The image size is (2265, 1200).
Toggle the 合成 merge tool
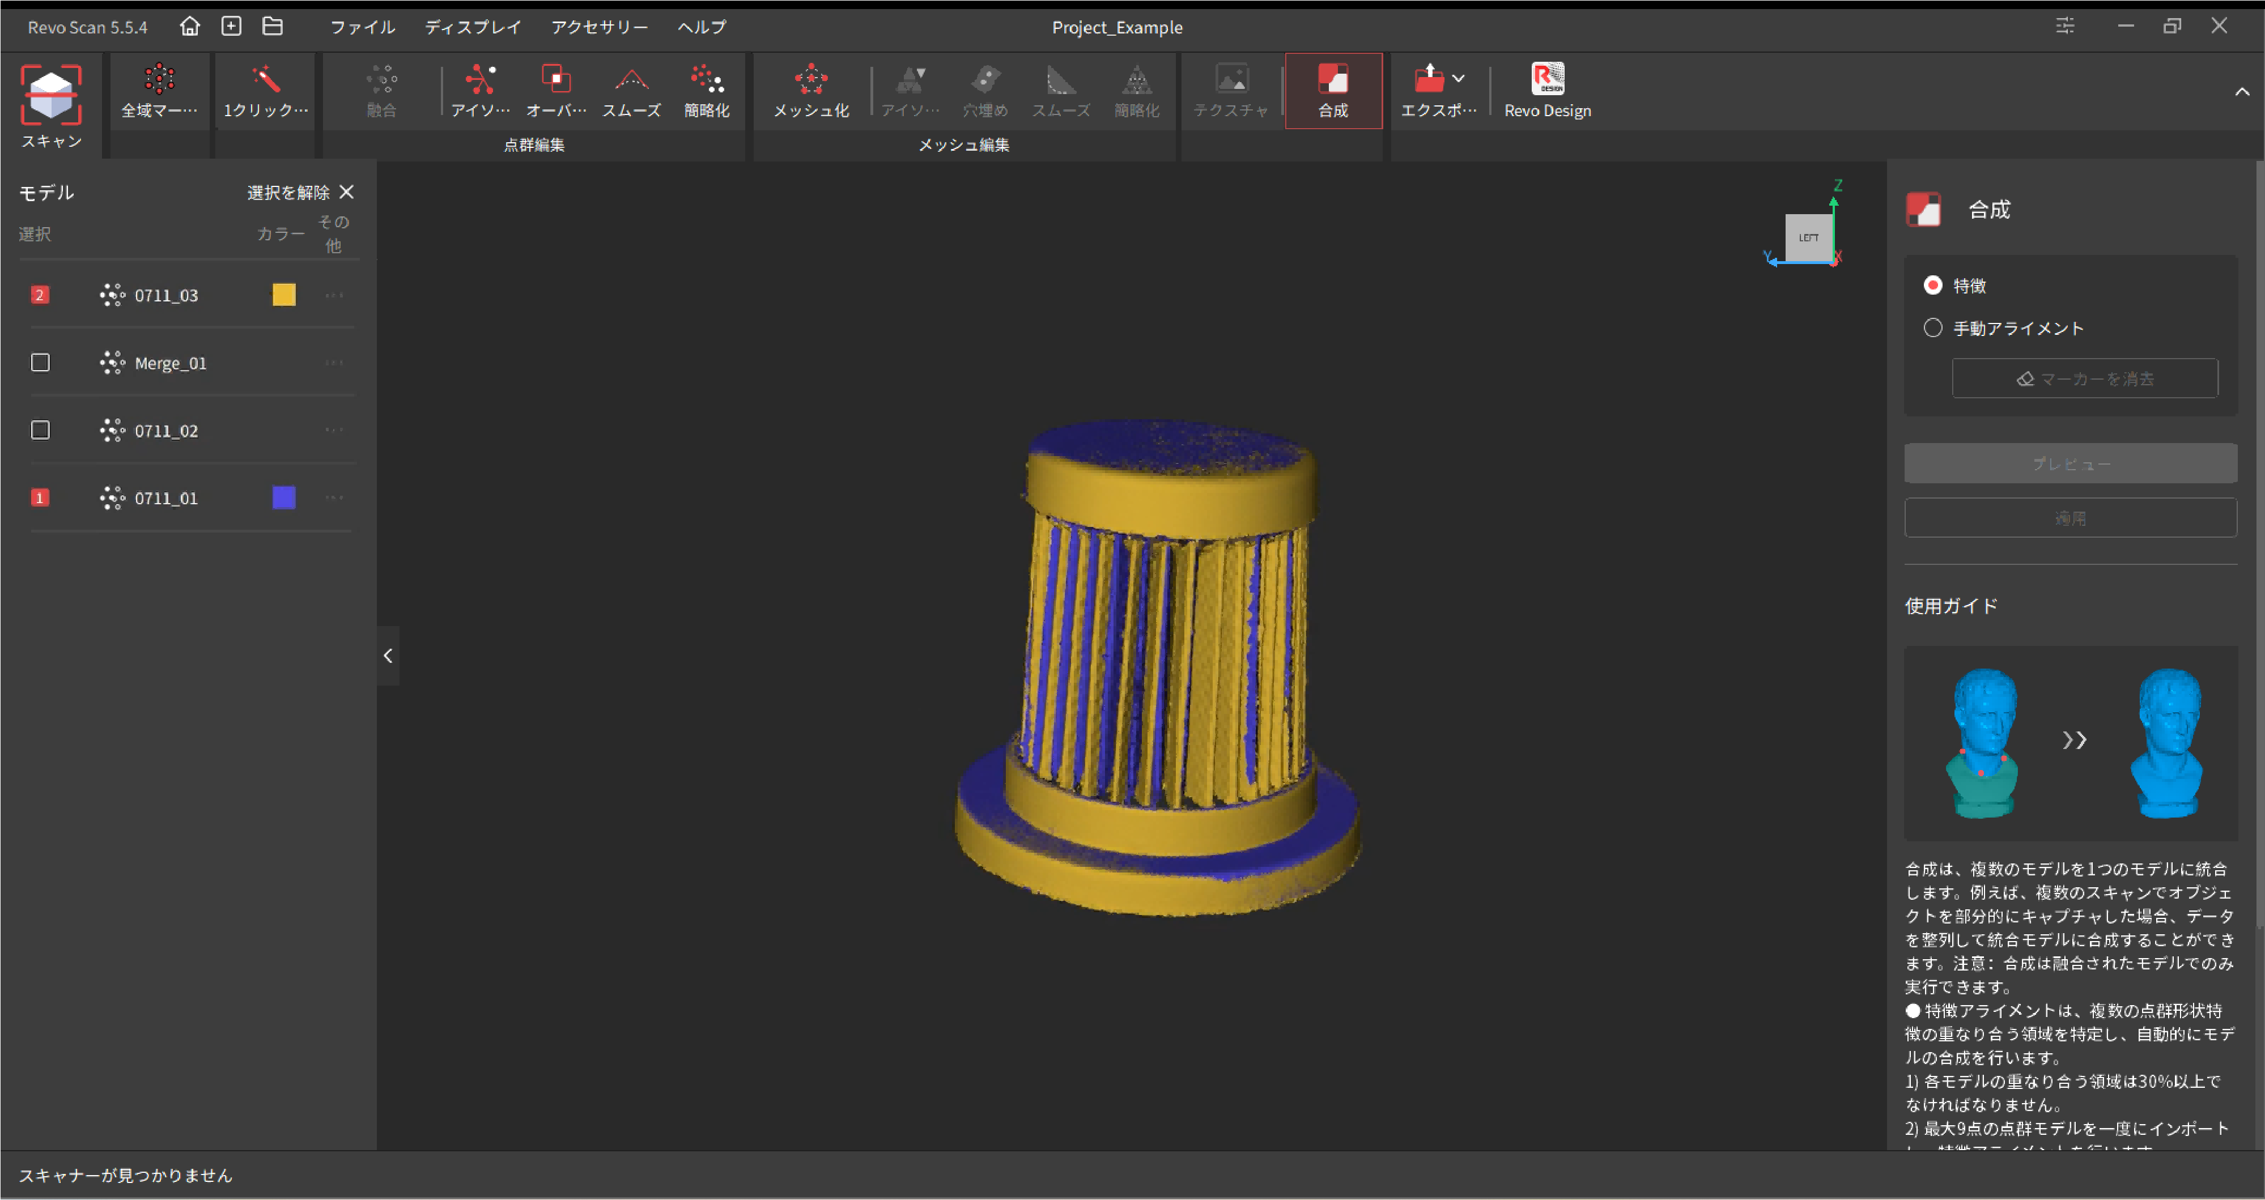coord(1333,91)
